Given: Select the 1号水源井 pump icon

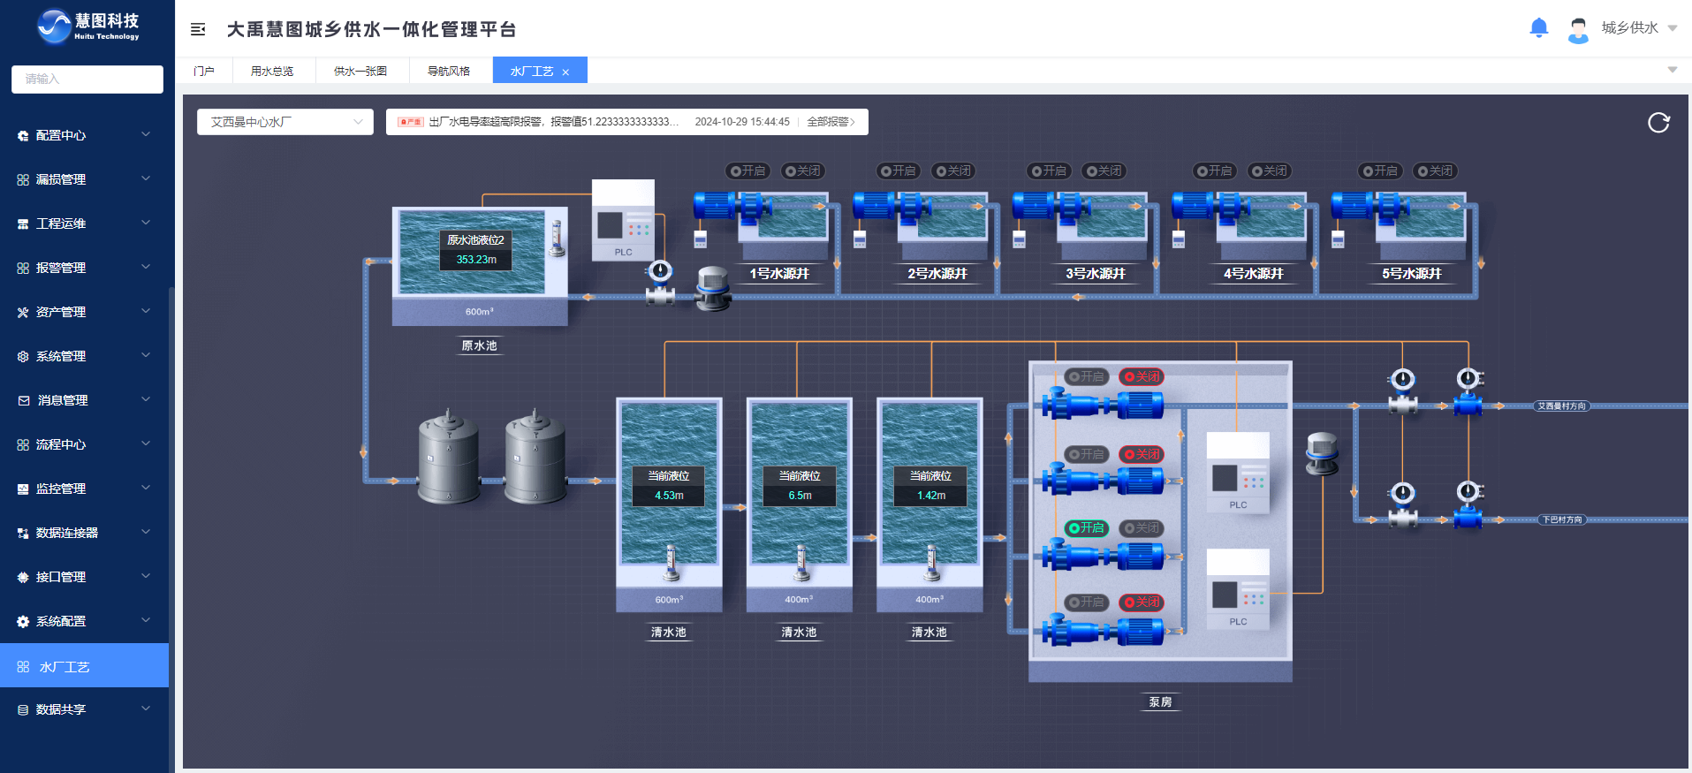Looking at the screenshot, I should (x=732, y=206).
